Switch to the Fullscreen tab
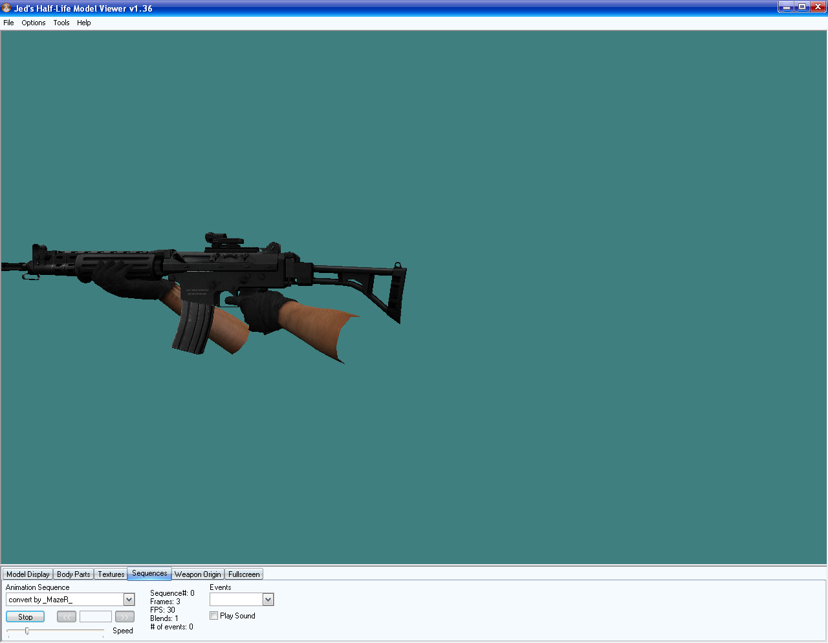 244,574
